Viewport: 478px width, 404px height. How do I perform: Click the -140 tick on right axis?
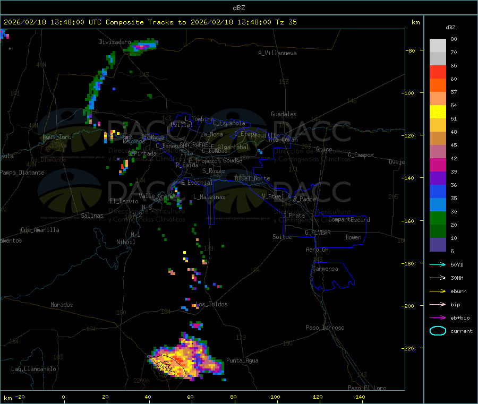[x=409, y=178]
